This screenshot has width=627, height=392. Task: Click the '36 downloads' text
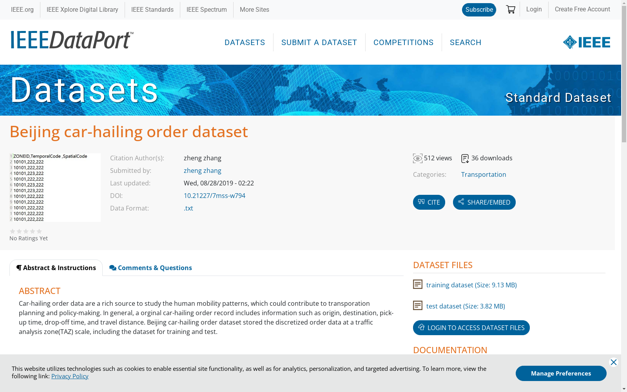coord(492,158)
